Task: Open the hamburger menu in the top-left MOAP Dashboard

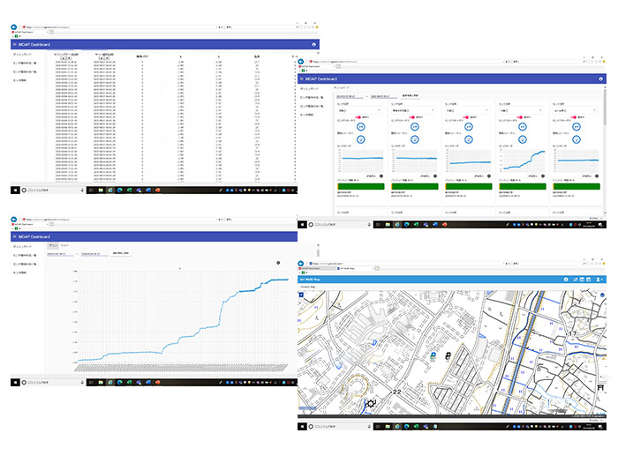Action: click(x=14, y=43)
